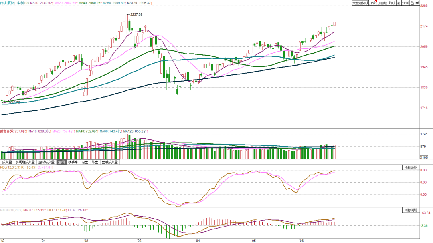Viewport: 433px width, 243px height.
Task: Click the 2174 price axis label
Action: click(424, 26)
